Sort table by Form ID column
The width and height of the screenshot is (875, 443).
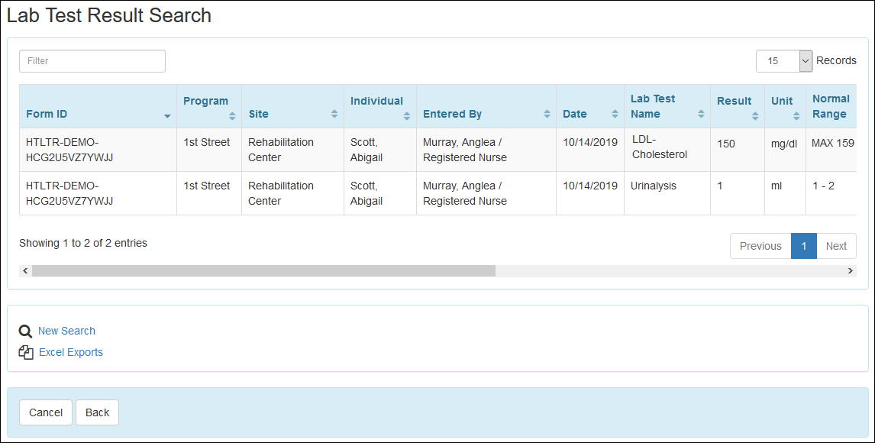click(x=166, y=115)
